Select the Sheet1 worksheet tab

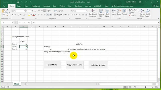click(x=17, y=84)
